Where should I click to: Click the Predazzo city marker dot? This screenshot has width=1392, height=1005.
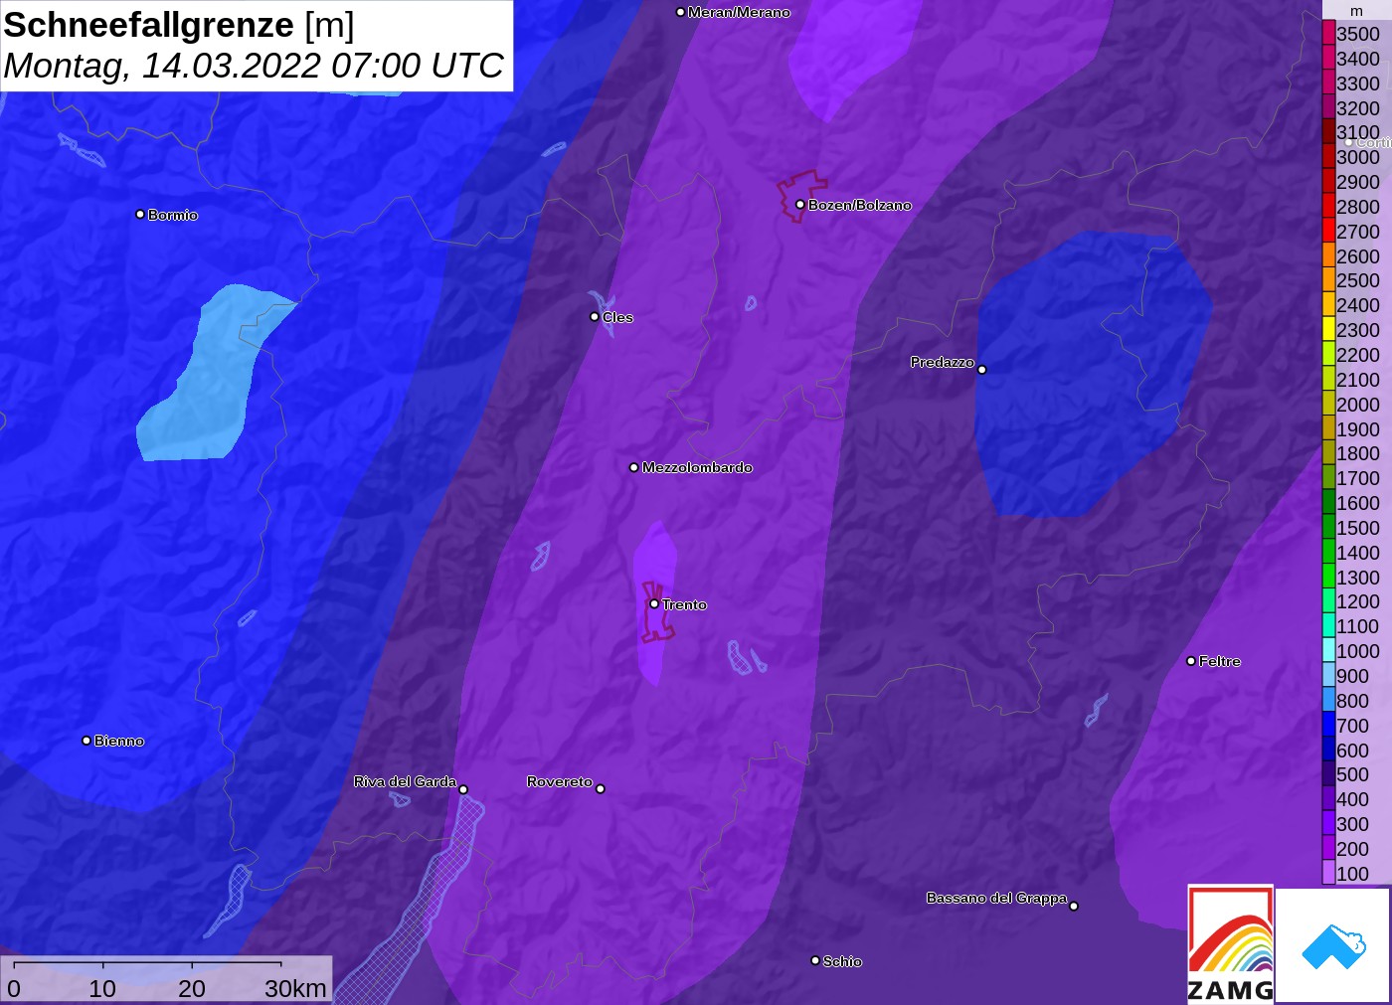(x=982, y=370)
